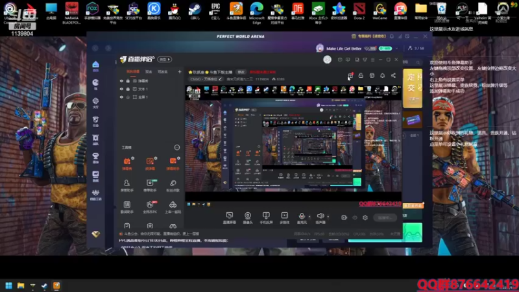The height and width of the screenshot is (292, 519).
Task: Open the 榜单助手 tool
Action: pyautogui.click(x=150, y=186)
